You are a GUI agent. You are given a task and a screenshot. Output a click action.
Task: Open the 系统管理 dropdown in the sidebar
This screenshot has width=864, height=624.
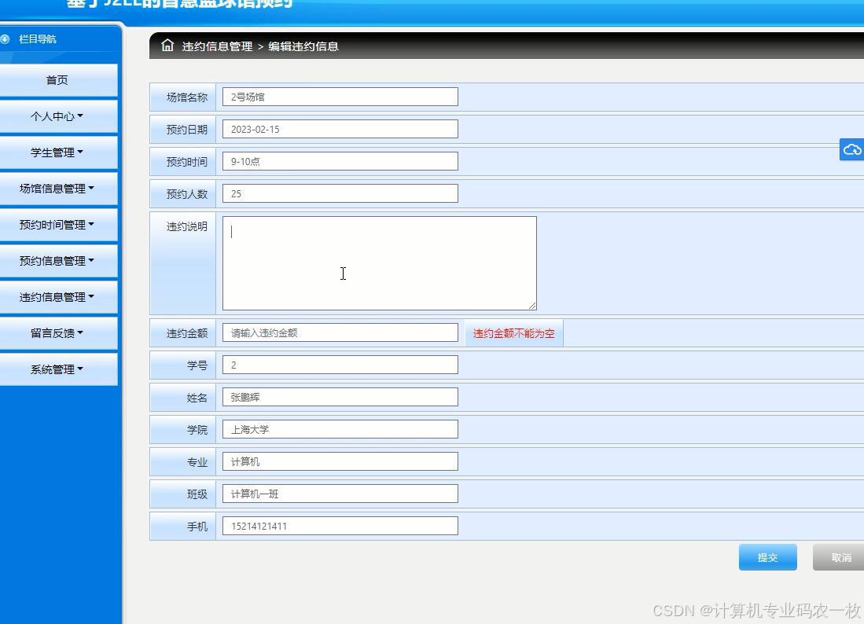click(x=56, y=369)
